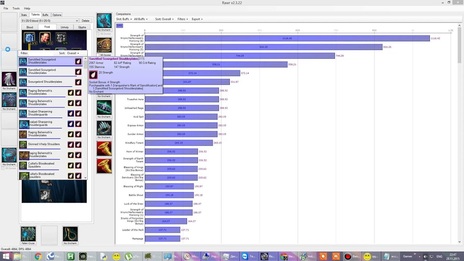This screenshot has height=261, width=464.
Task: Open the Help menu
Action: [x=27, y=8]
